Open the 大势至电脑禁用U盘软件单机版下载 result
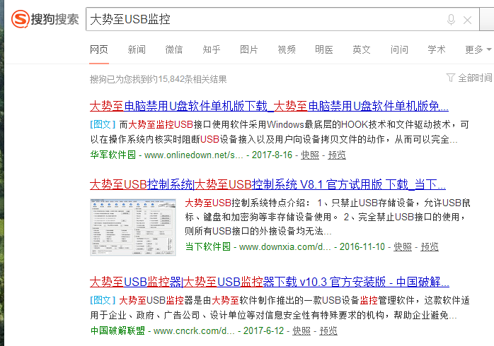This screenshot has width=494, height=346. pyautogui.click(x=269, y=107)
